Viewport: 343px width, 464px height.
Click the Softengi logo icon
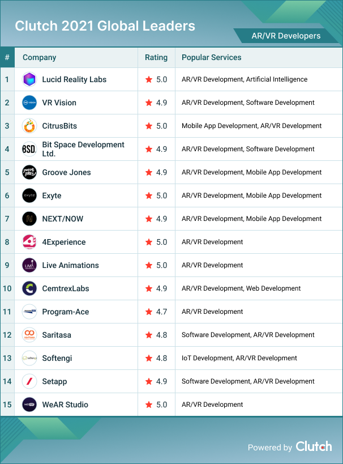29,358
